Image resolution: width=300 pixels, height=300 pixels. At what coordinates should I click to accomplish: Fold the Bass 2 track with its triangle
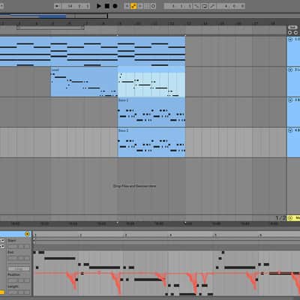click(290, 130)
